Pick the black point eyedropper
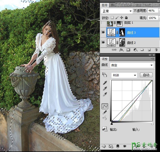 105,83
